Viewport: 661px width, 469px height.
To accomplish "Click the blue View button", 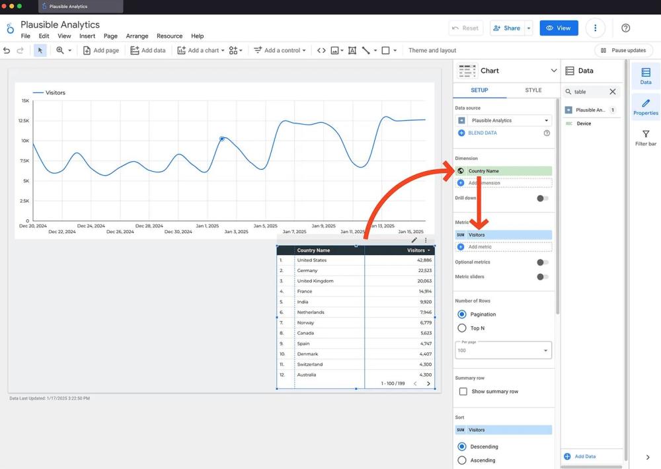I will point(559,28).
